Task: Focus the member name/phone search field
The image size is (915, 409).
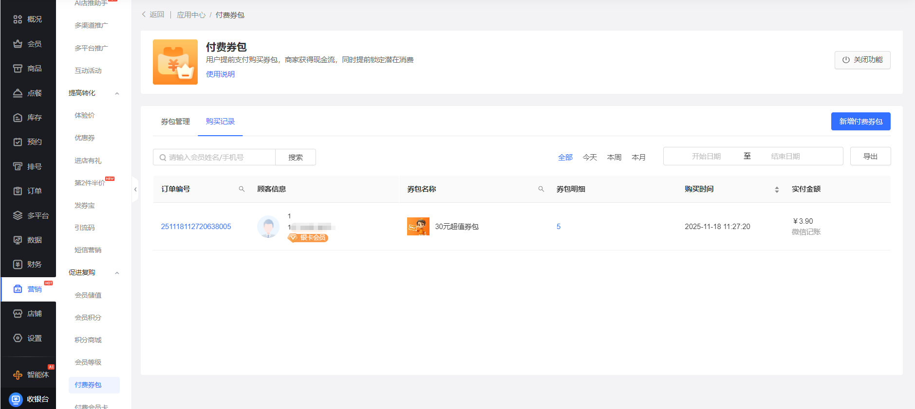Action: click(x=219, y=158)
